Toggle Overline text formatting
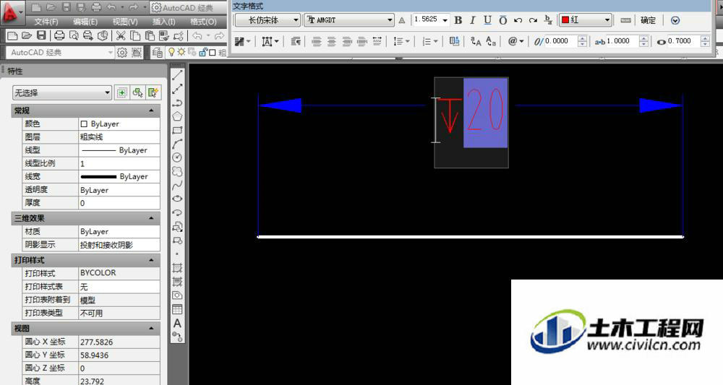The width and height of the screenshot is (723, 385). (503, 20)
